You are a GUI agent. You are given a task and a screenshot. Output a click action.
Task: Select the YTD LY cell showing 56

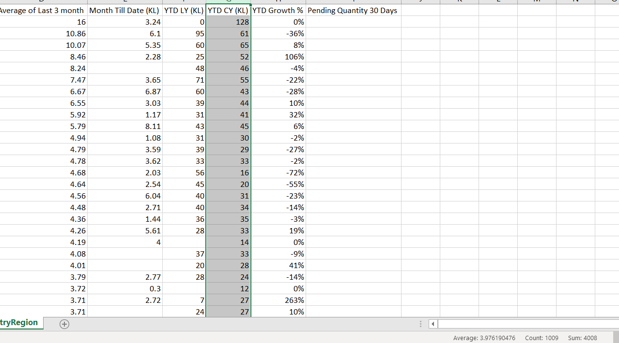[x=184, y=172]
